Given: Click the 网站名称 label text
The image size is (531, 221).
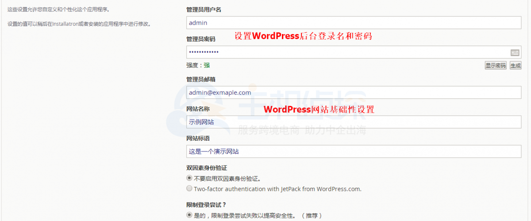Looking at the screenshot, I should [198, 109].
